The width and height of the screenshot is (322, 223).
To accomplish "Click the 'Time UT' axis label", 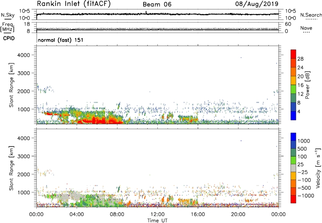I will coord(157,220).
